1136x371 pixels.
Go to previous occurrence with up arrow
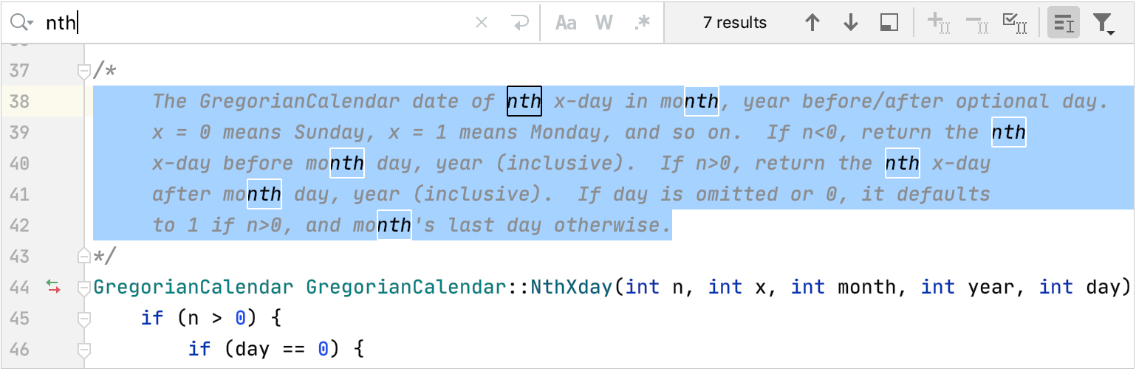pos(812,23)
